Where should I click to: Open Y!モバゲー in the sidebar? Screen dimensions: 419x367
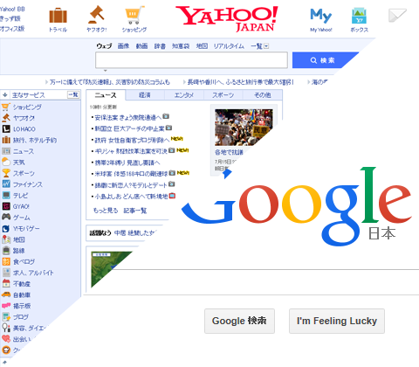26,229
